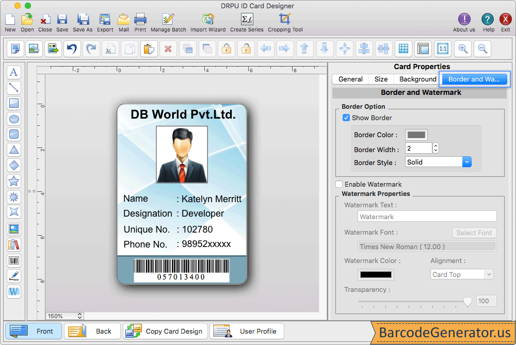Click the Watermark Text input field
Image resolution: width=516 pixels, height=345 pixels.
[x=427, y=217]
